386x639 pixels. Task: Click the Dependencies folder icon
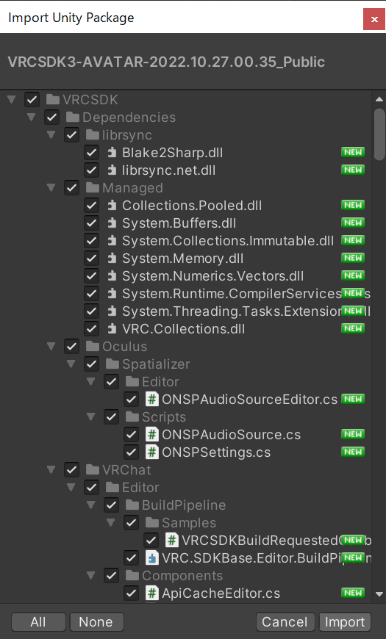(x=73, y=118)
